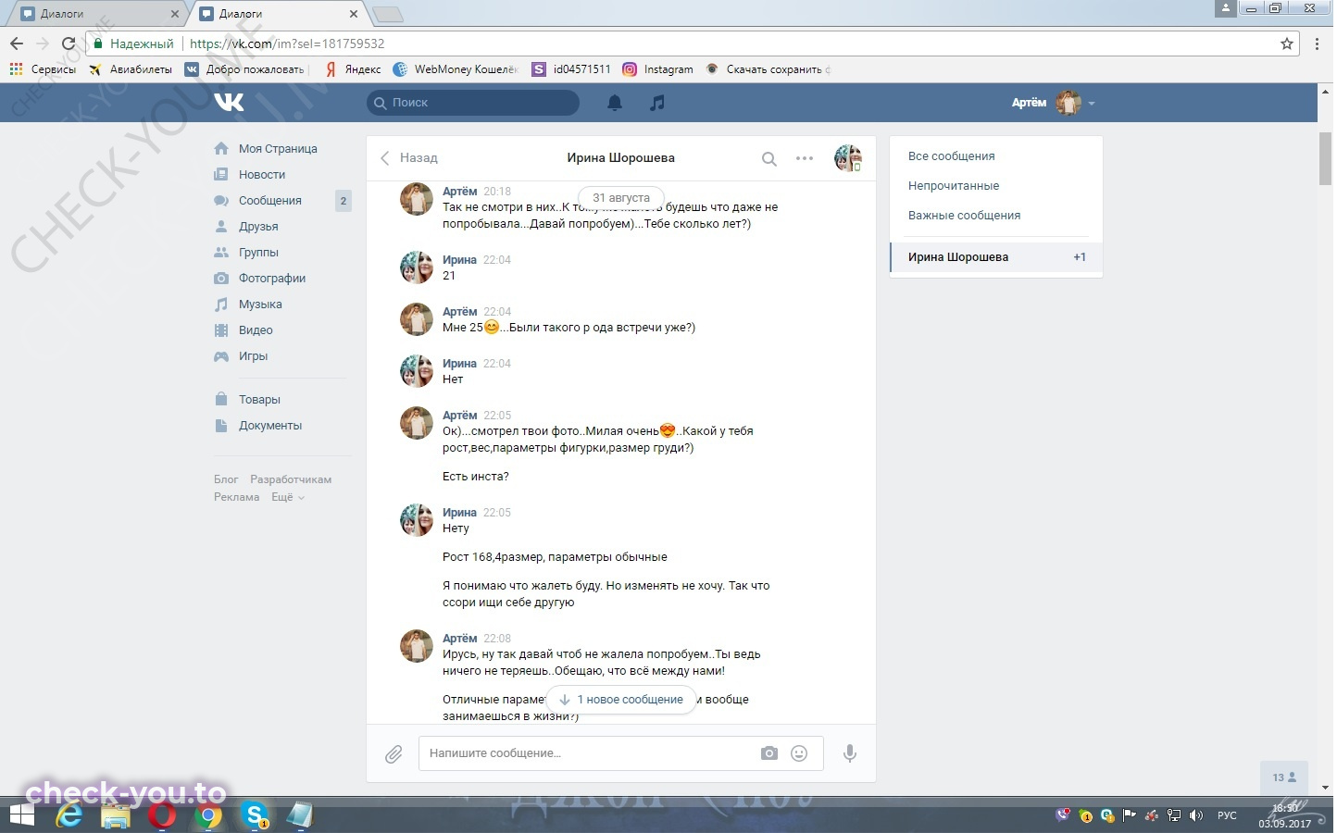Attach a file with the paperclip icon
This screenshot has width=1337, height=833.
tap(394, 754)
